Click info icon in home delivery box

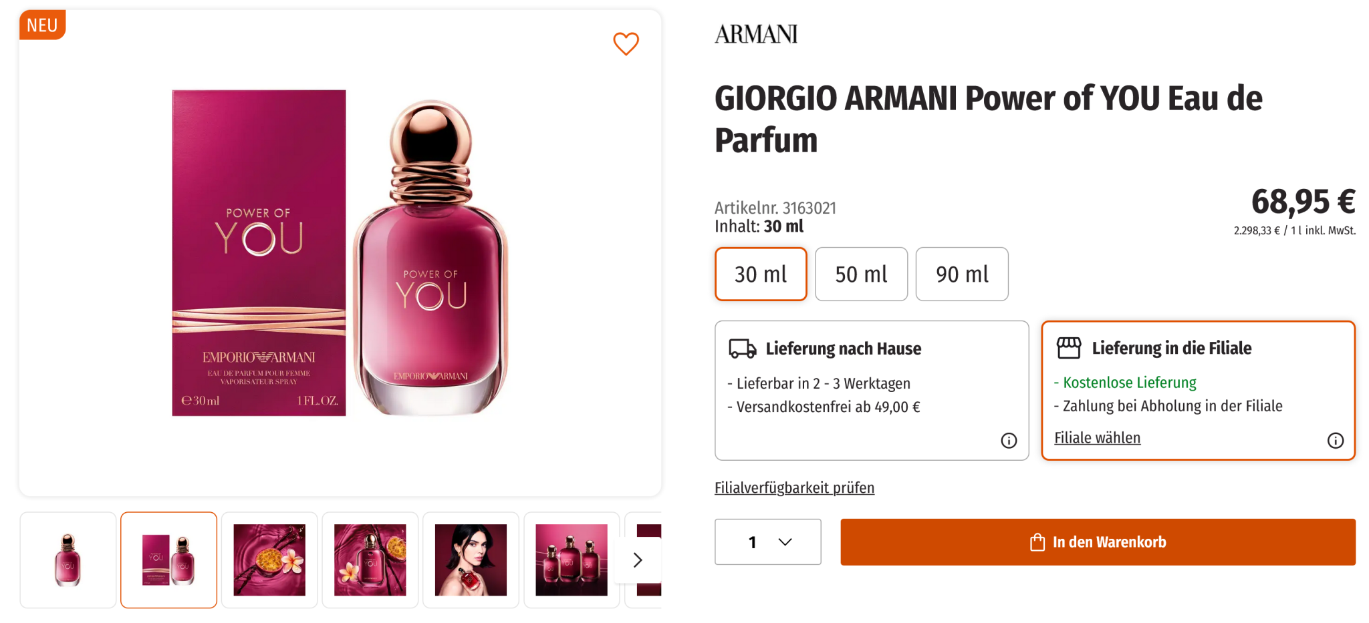pyautogui.click(x=1009, y=441)
